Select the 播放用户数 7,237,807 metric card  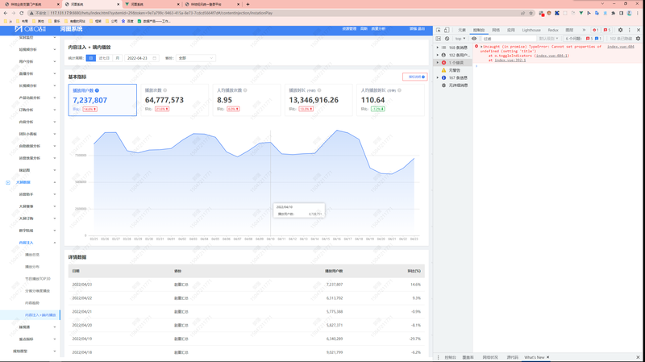click(x=102, y=100)
